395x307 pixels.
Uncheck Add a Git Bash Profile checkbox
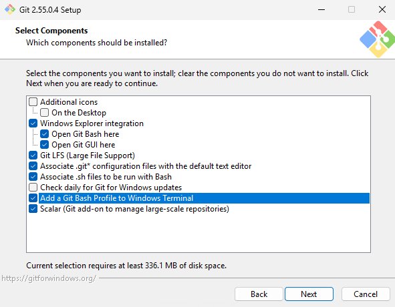point(33,198)
